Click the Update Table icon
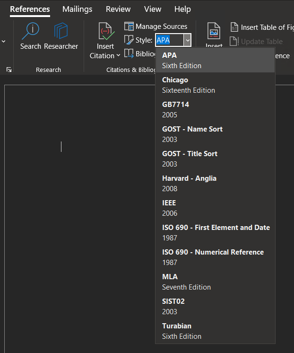 pos(234,41)
